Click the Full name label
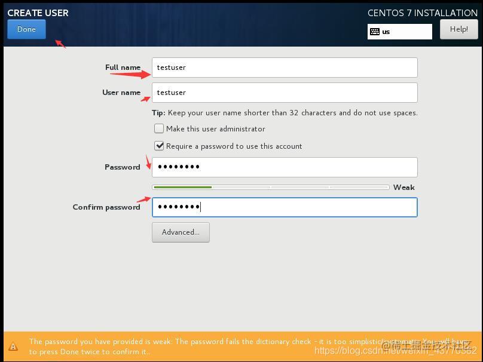The image size is (483, 362). point(123,68)
